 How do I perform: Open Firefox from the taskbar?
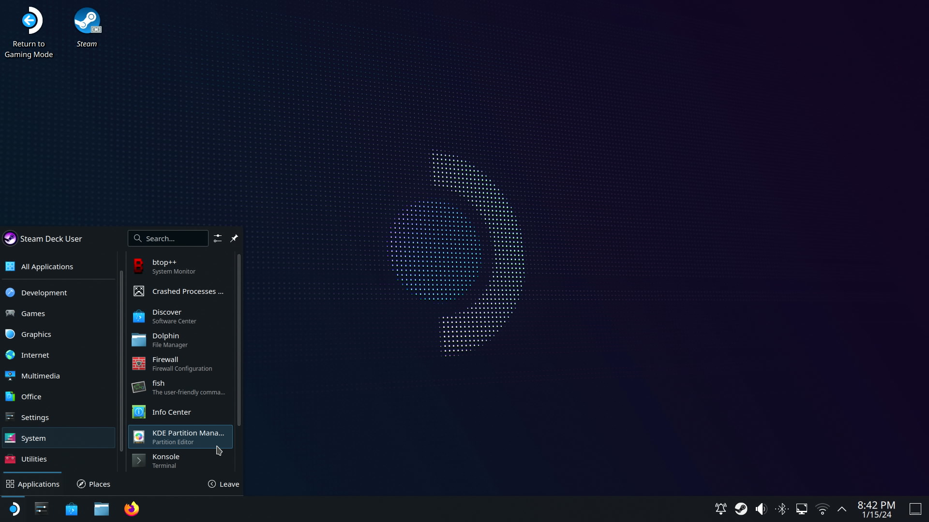[132, 509]
